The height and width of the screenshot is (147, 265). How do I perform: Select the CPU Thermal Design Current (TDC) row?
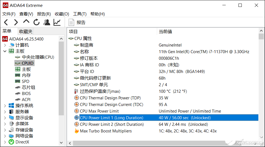click(x=166, y=104)
